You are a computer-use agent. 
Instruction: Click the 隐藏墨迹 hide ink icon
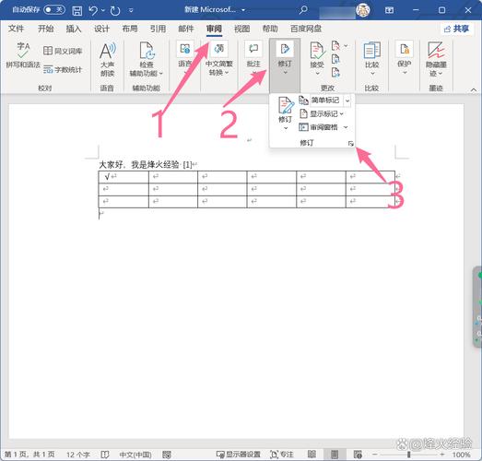click(436, 51)
